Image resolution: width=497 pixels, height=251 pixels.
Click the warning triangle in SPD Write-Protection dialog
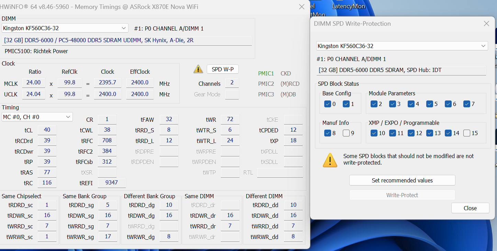tap(330, 160)
